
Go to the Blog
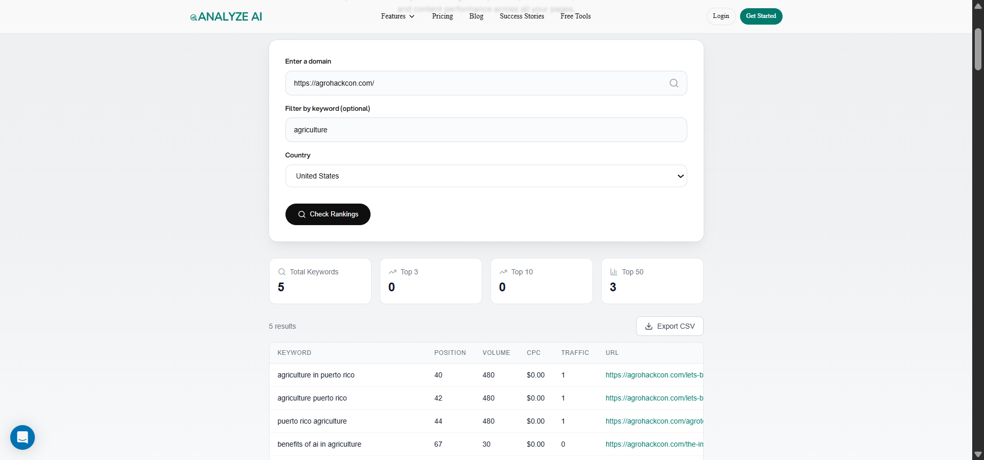coord(476,16)
